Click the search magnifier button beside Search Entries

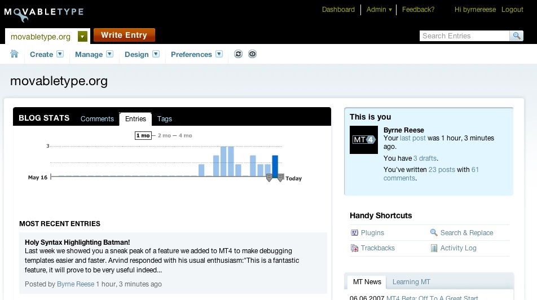(516, 36)
